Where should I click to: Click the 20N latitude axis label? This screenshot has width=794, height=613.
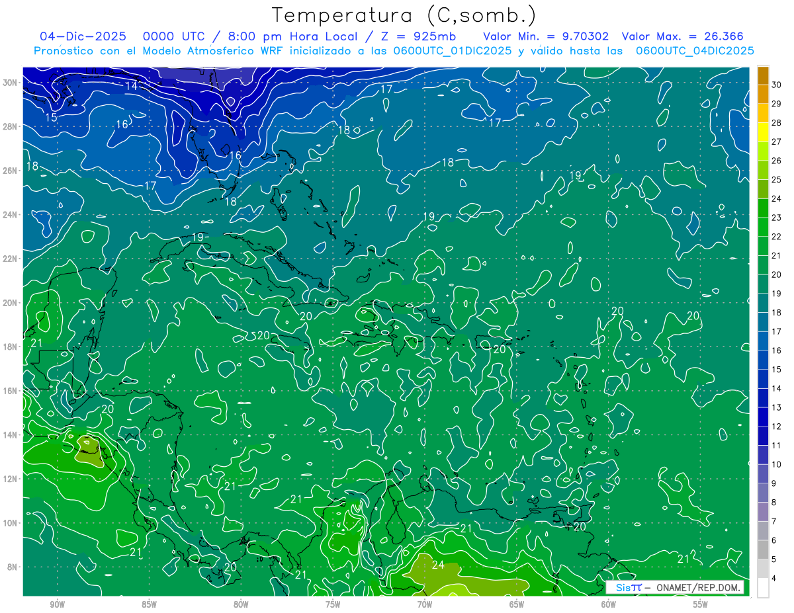(x=11, y=303)
